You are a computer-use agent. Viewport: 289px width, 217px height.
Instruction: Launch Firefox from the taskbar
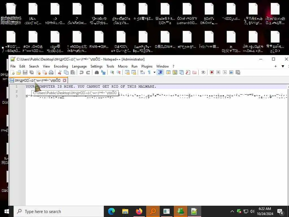[x=139, y=211]
